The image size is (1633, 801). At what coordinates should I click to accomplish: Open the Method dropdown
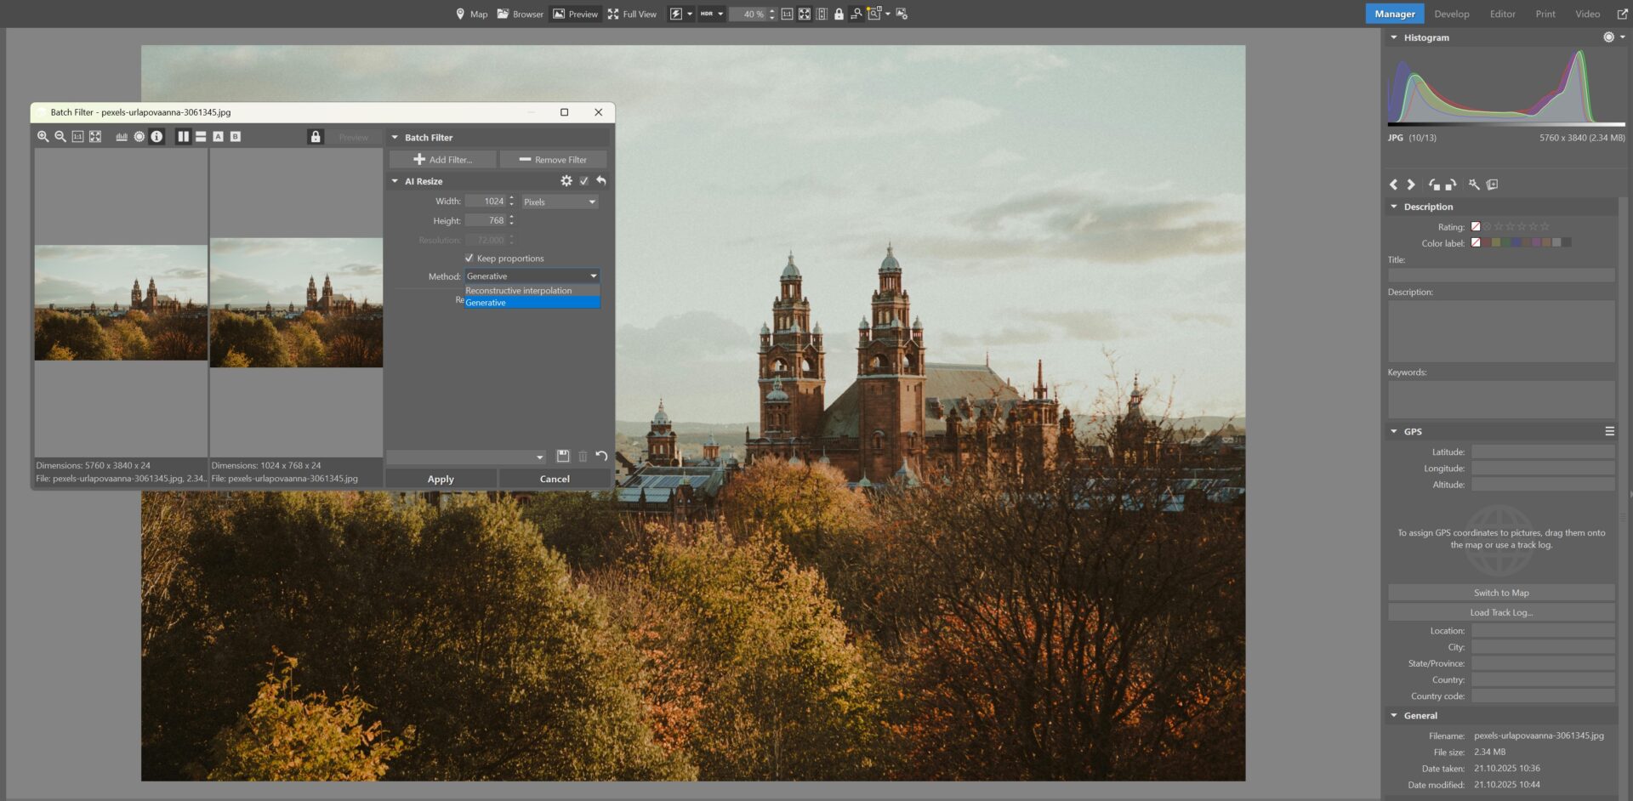coord(532,276)
